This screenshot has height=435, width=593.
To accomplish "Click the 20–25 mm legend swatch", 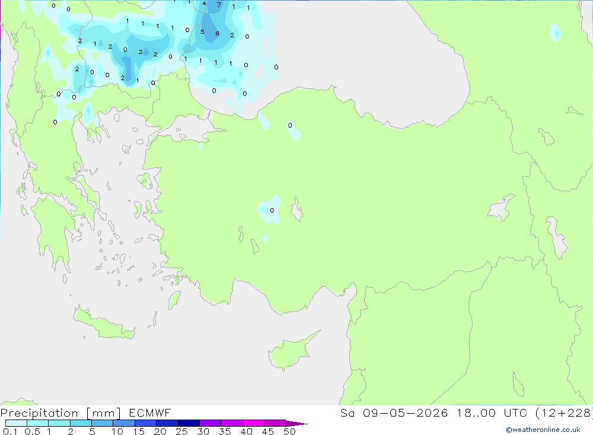I will (167, 423).
